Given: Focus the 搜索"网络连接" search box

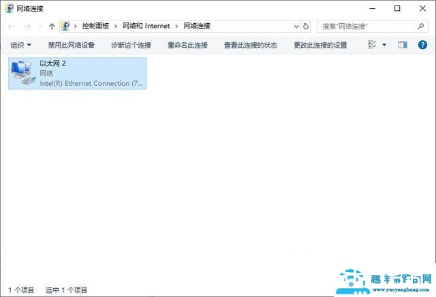Looking at the screenshot, I should click(x=373, y=27).
